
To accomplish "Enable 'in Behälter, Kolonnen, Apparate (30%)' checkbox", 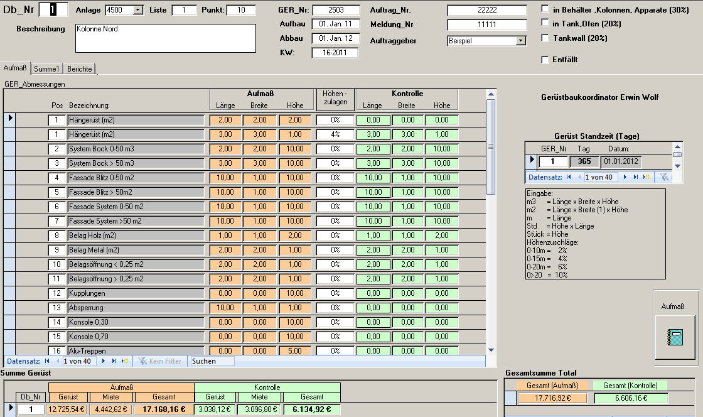I will pos(545,9).
